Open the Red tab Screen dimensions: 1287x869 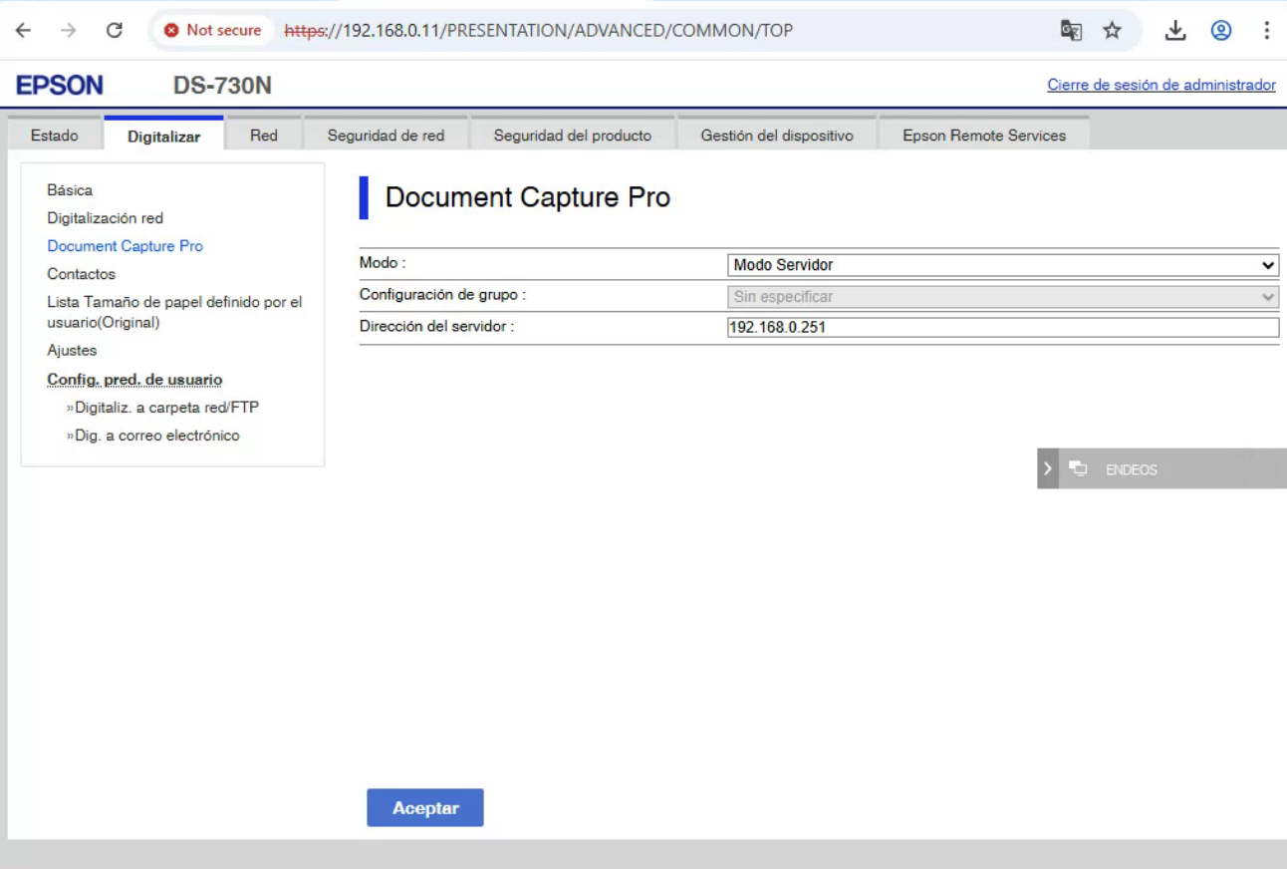coord(264,136)
